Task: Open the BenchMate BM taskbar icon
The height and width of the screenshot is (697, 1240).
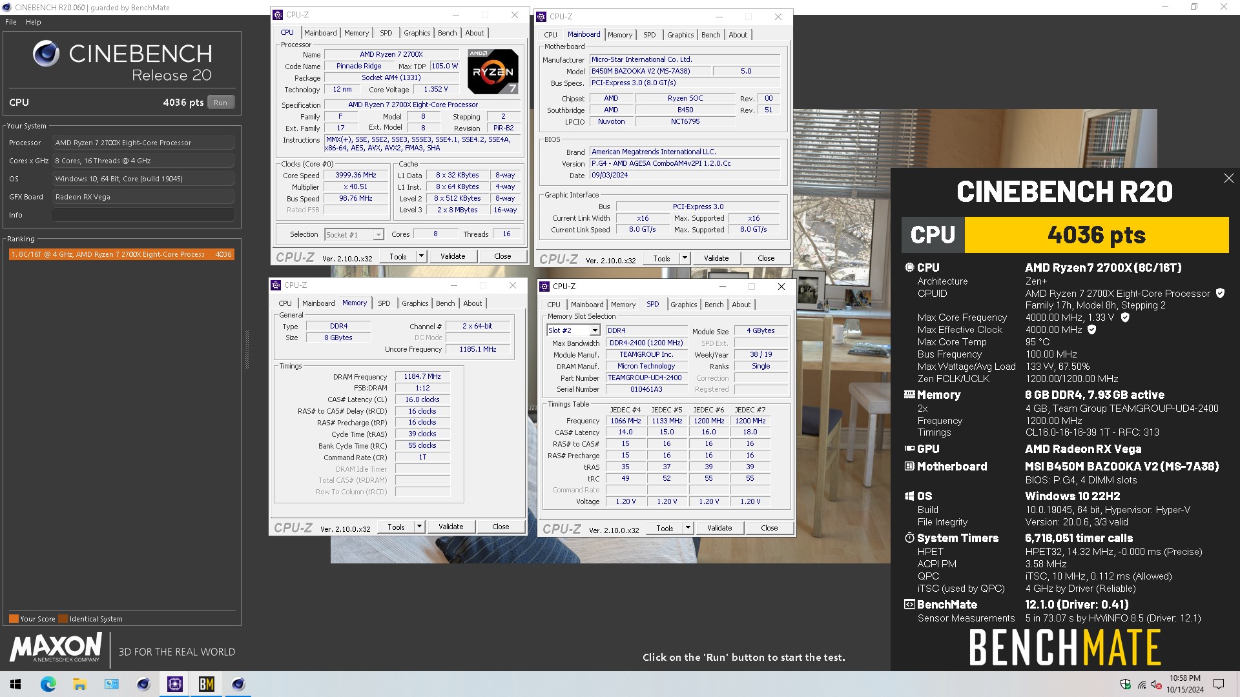Action: click(206, 684)
